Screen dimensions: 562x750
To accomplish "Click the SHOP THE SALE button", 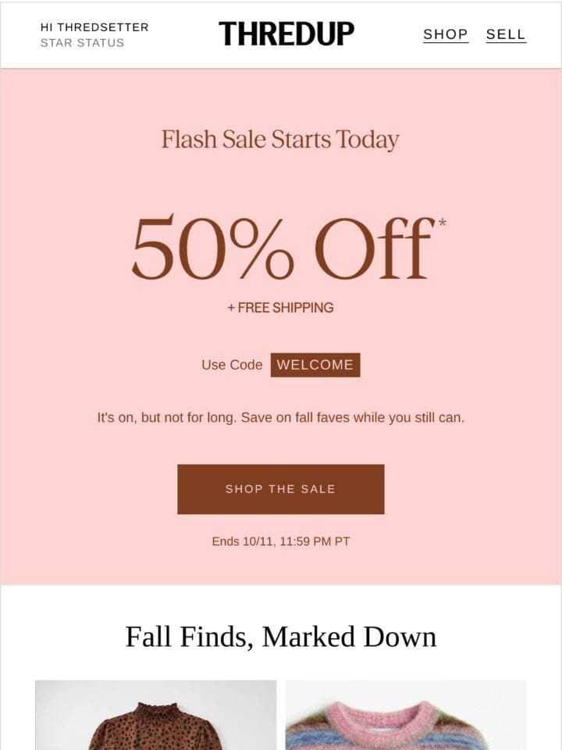I will tap(280, 489).
